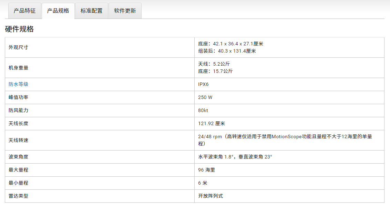The height and width of the screenshot is (209, 390).
Task: Select the 产品规格 tab
Action: tap(58, 11)
